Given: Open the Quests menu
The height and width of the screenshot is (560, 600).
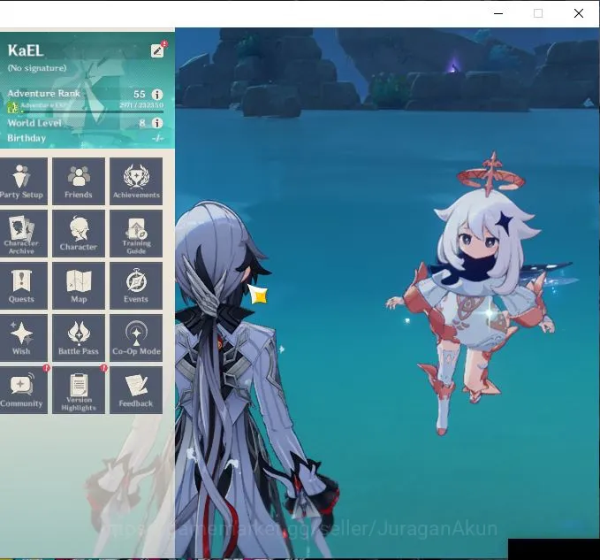Looking at the screenshot, I should click(x=23, y=286).
